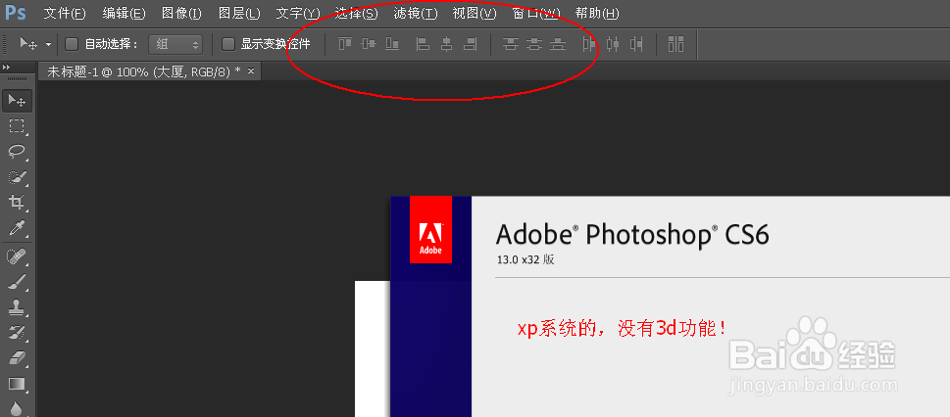This screenshot has height=417, width=950.
Task: Select the Rectangular Marquee tool
Action: [17, 126]
